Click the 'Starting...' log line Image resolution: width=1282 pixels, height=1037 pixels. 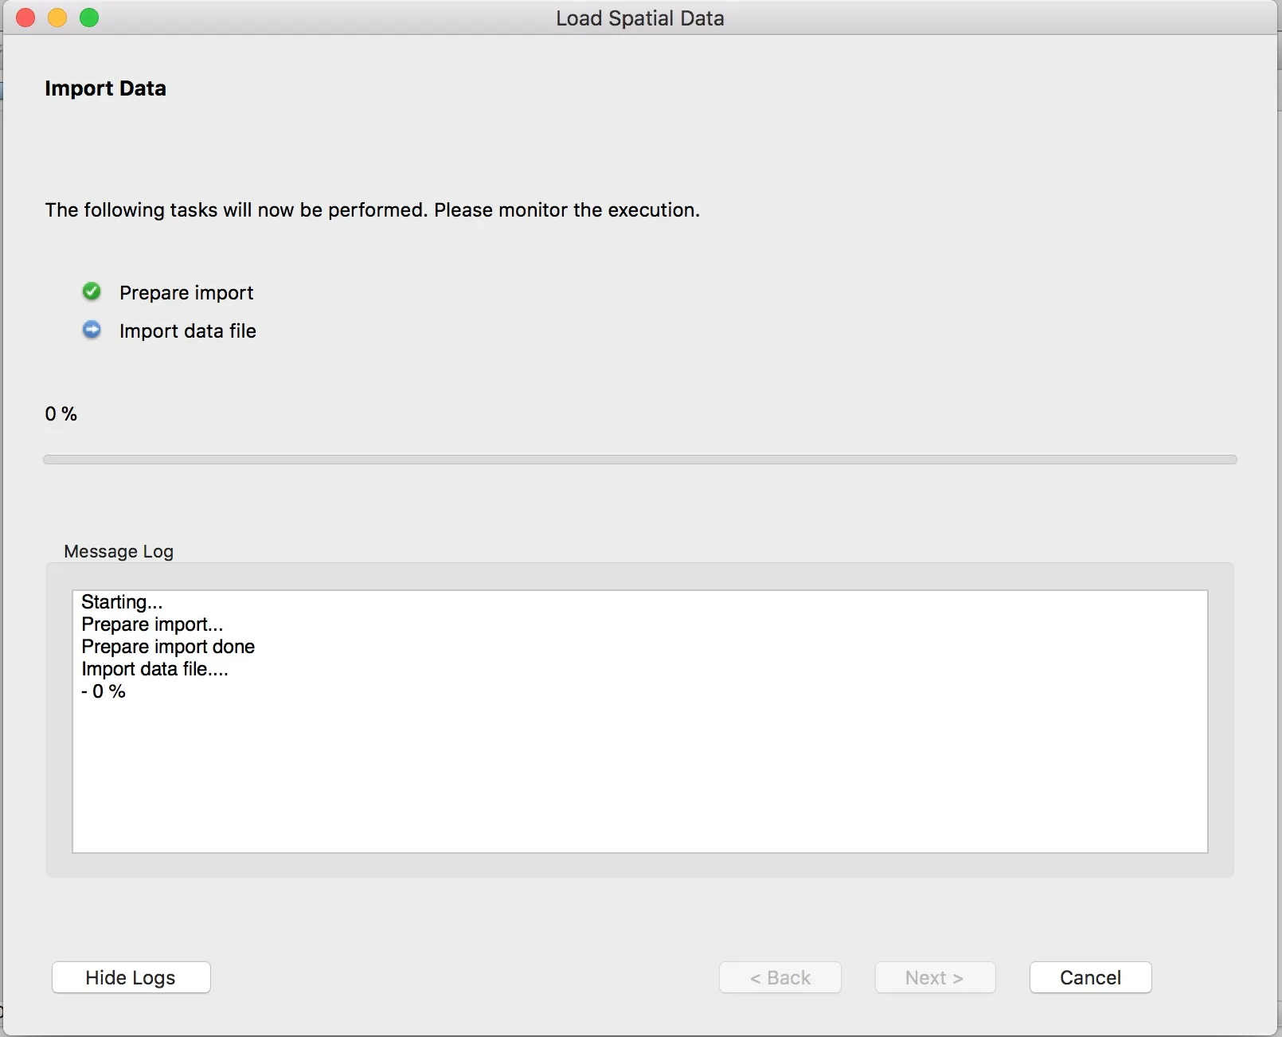pyautogui.click(x=122, y=602)
